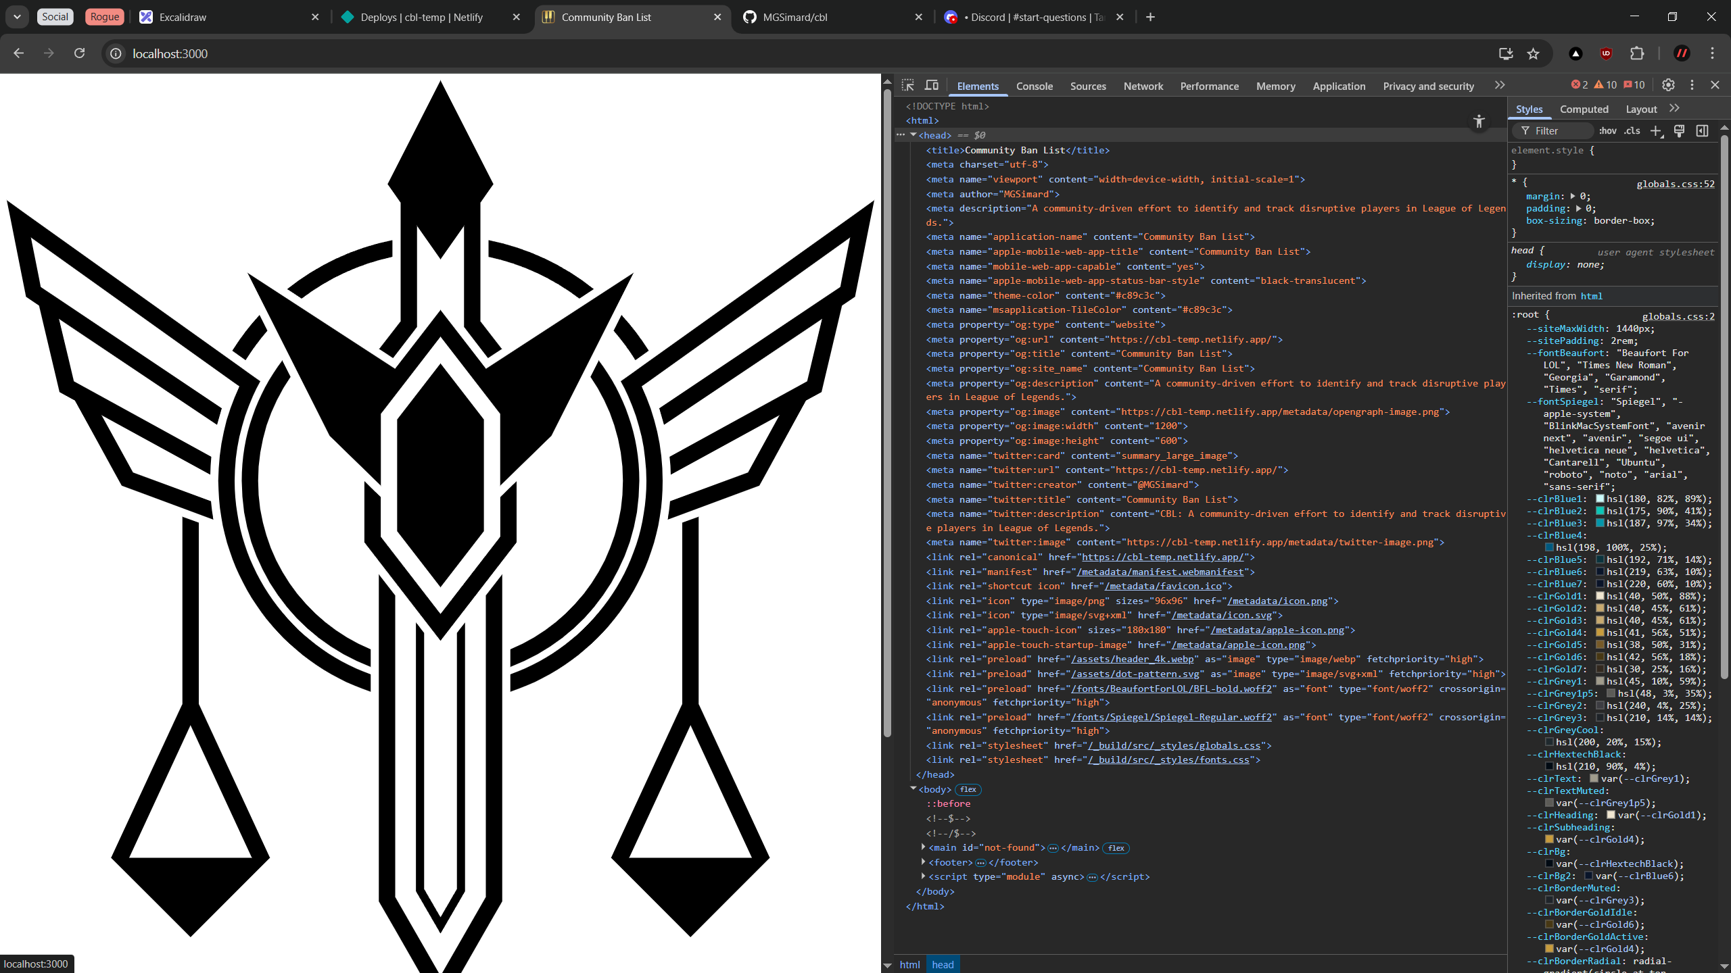The height and width of the screenshot is (973, 1731).
Task: Open DevTools three-dot customize menu
Action: tap(1692, 85)
